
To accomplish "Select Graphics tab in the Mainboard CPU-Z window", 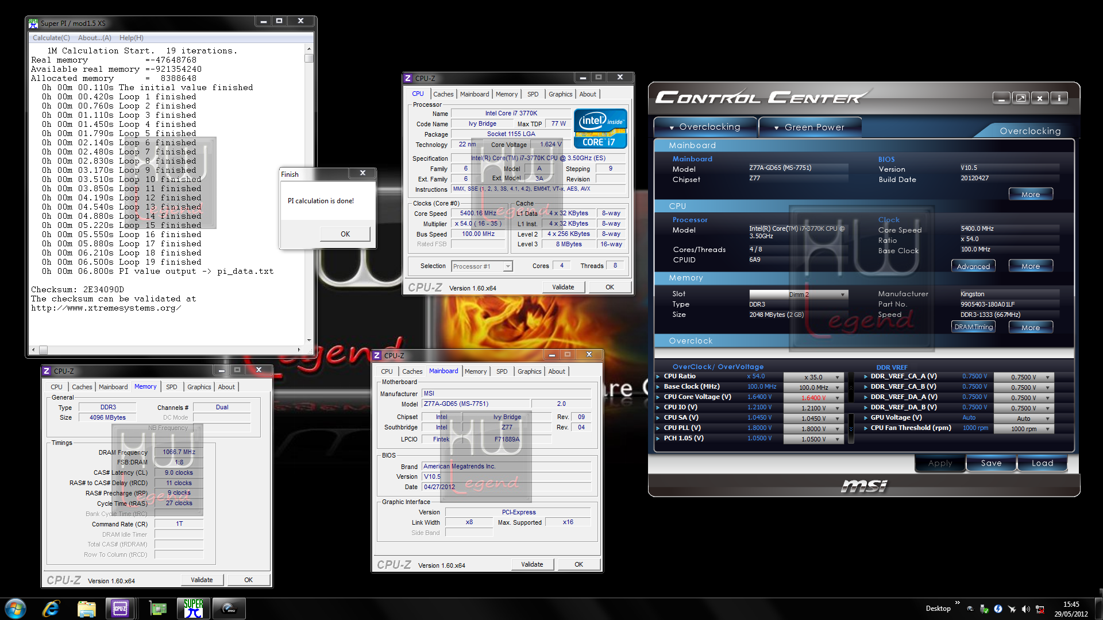I will point(529,371).
